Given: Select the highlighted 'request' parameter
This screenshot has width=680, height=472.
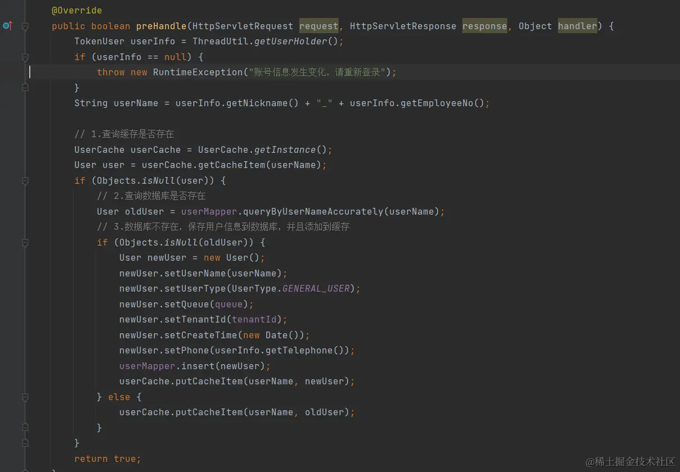Looking at the screenshot, I should tap(319, 26).
